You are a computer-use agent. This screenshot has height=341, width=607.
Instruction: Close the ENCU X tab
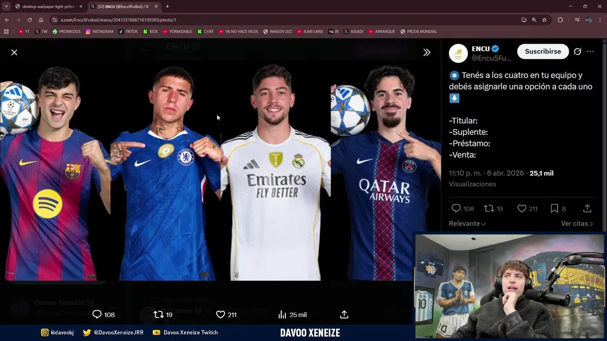(x=156, y=7)
